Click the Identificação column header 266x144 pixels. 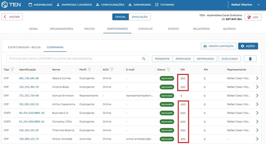27,70
